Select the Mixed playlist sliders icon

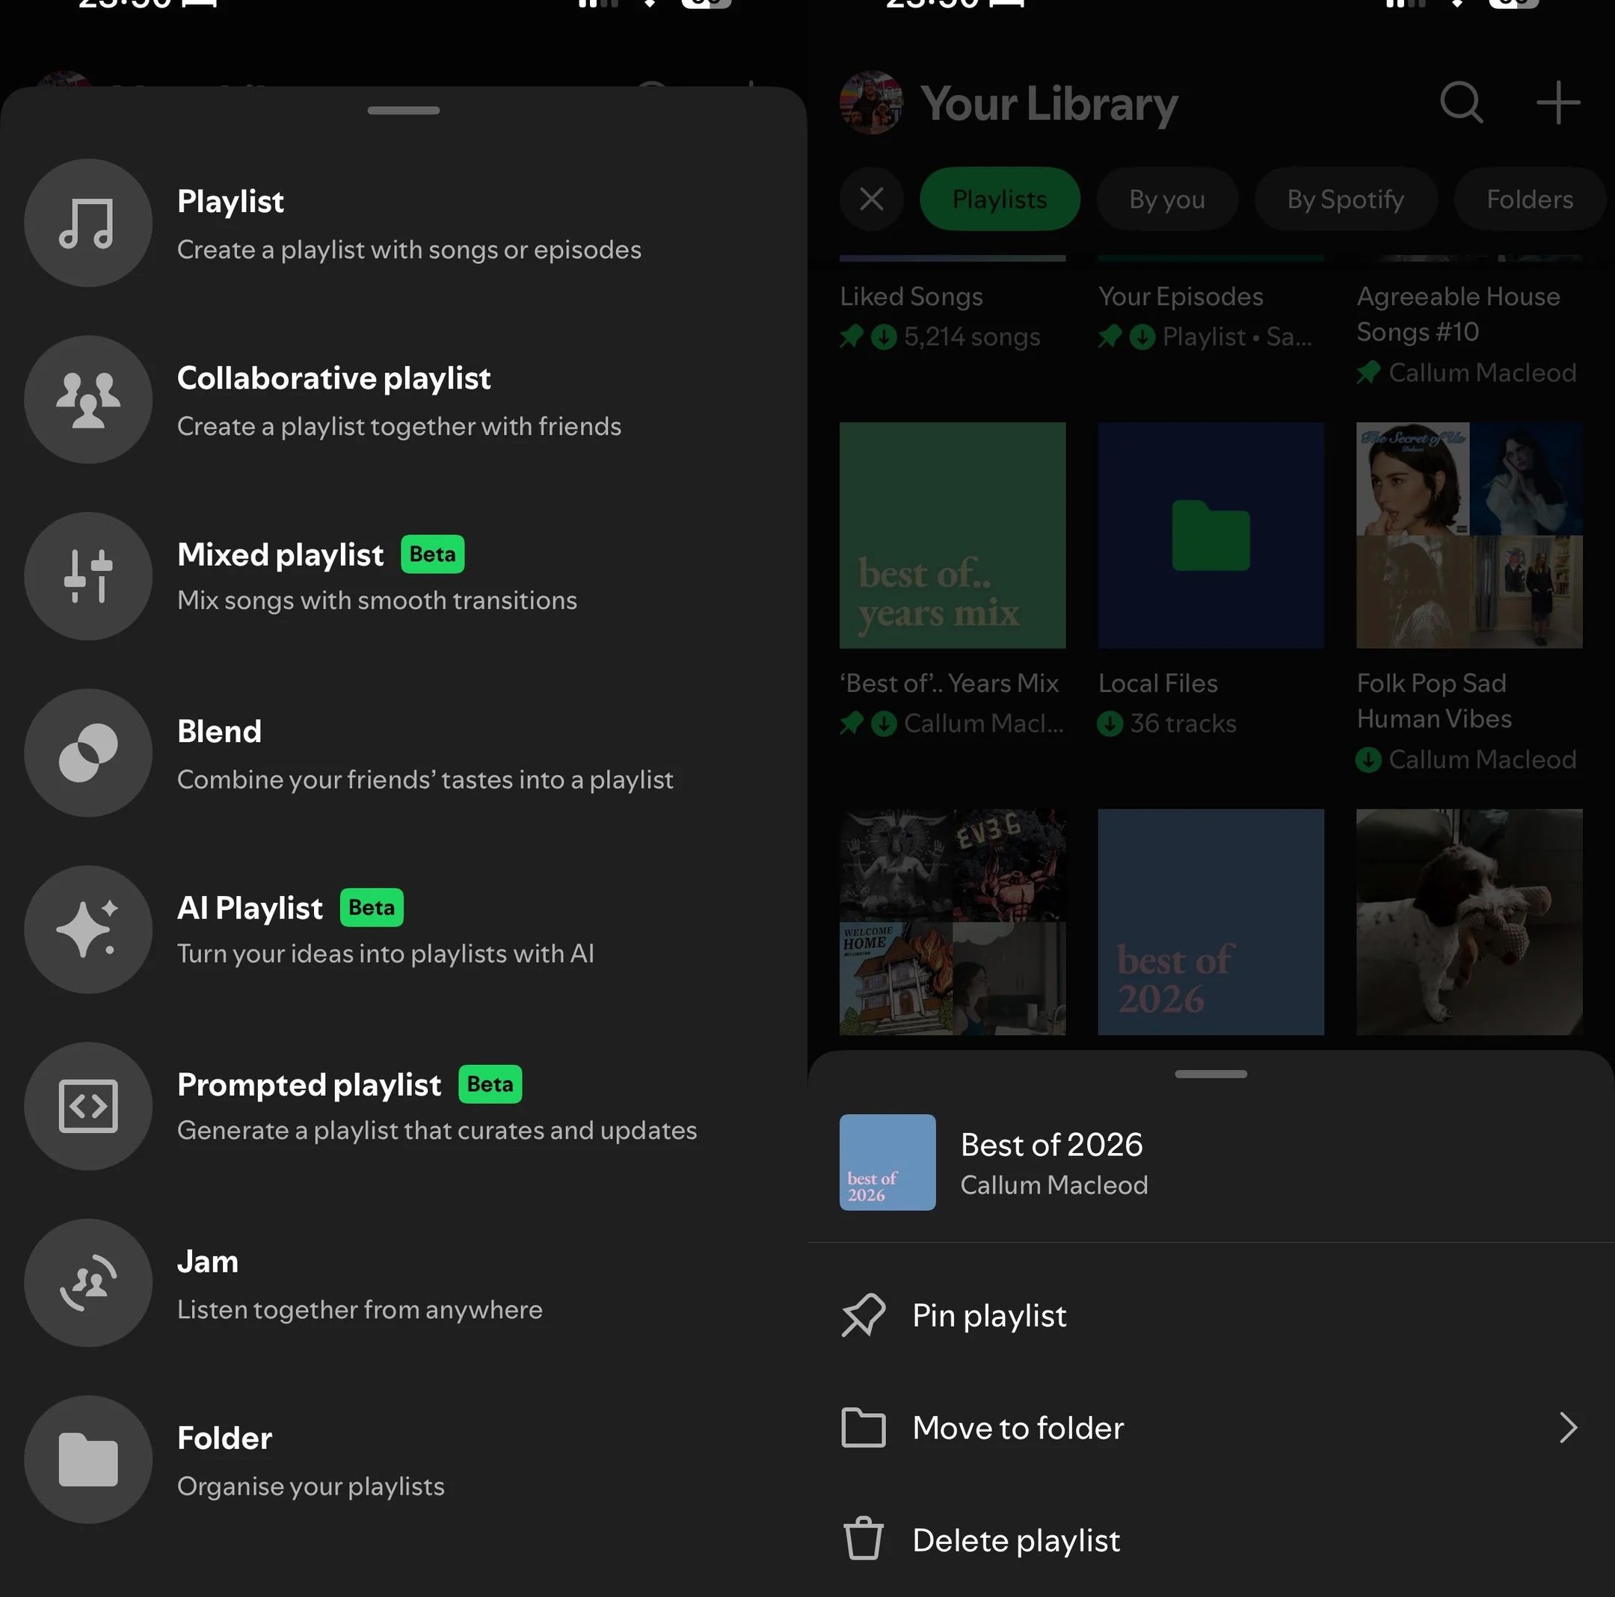(x=89, y=575)
